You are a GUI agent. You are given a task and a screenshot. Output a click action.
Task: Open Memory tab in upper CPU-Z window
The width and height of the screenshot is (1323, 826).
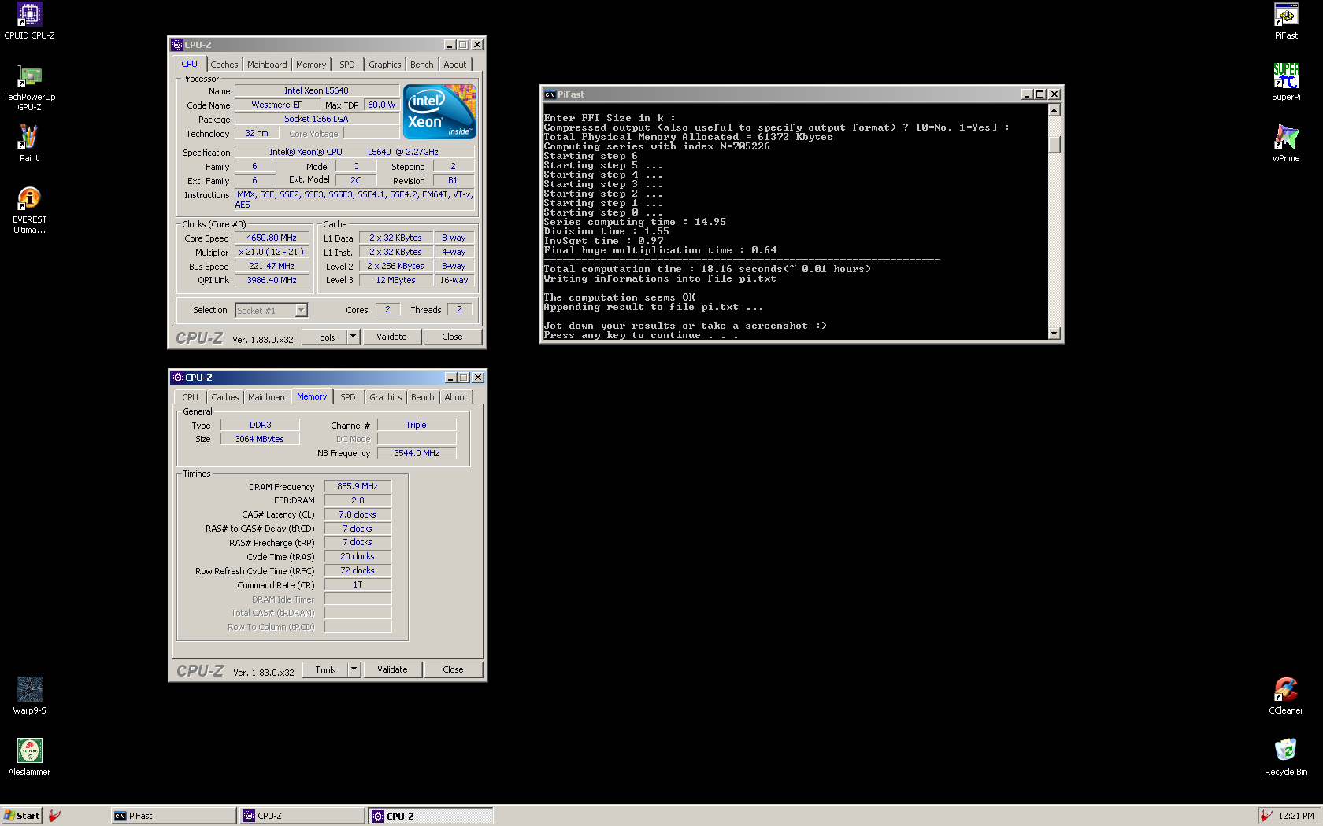pos(311,65)
